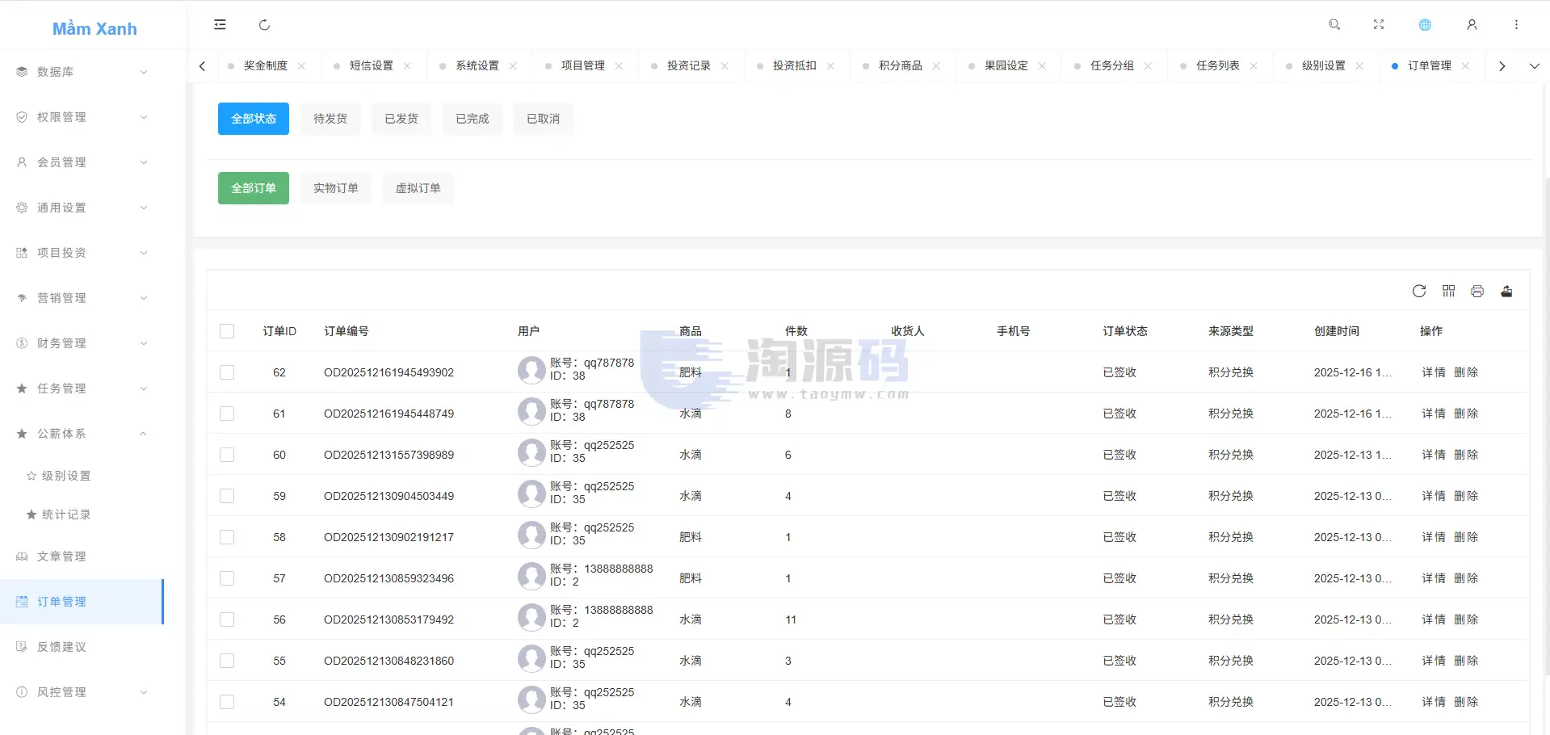The width and height of the screenshot is (1550, 735).
Task: Check the box for order 62
Action: click(227, 372)
